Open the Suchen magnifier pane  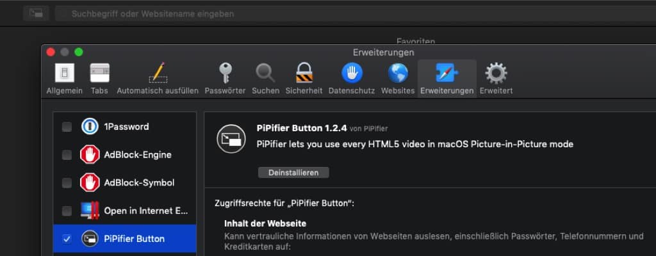(x=266, y=78)
